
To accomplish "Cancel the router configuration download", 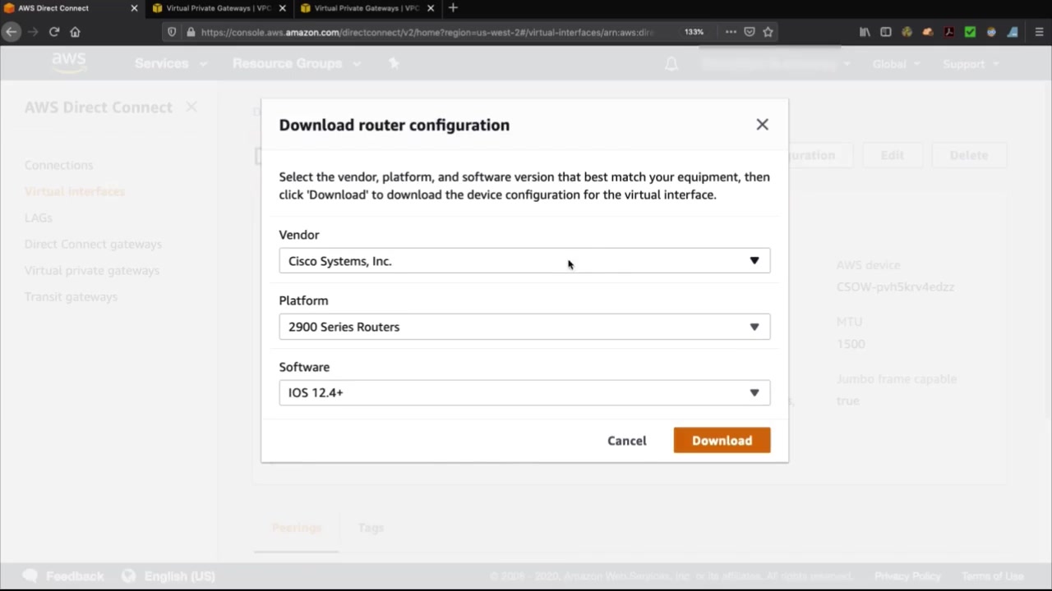I will click(627, 441).
